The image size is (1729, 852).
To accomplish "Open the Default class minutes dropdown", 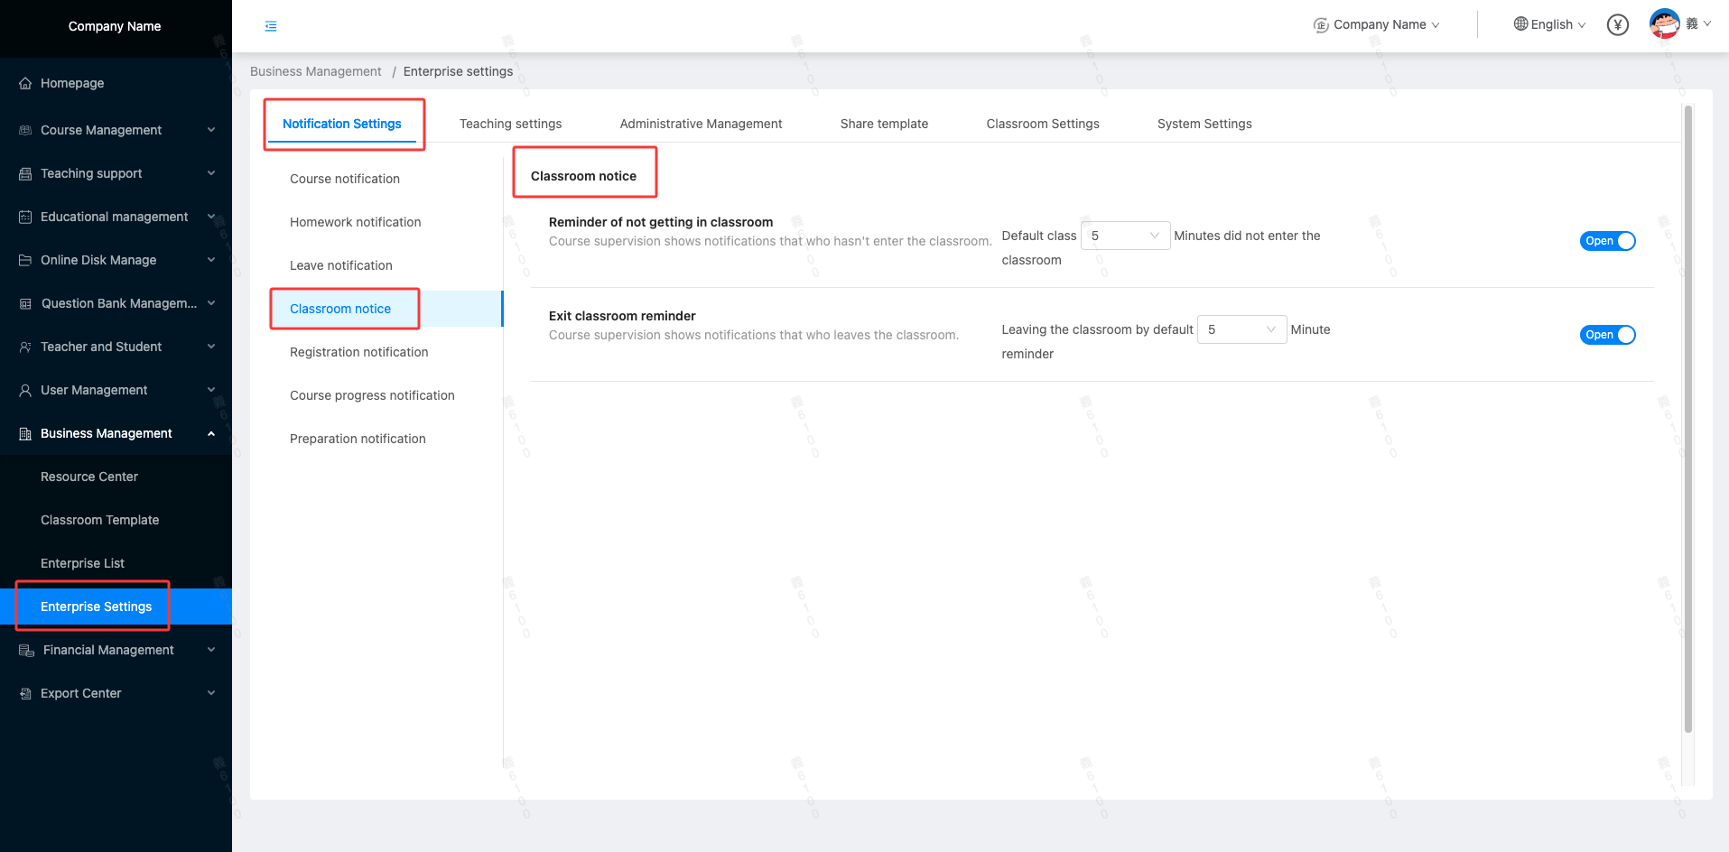I will [x=1125, y=236].
